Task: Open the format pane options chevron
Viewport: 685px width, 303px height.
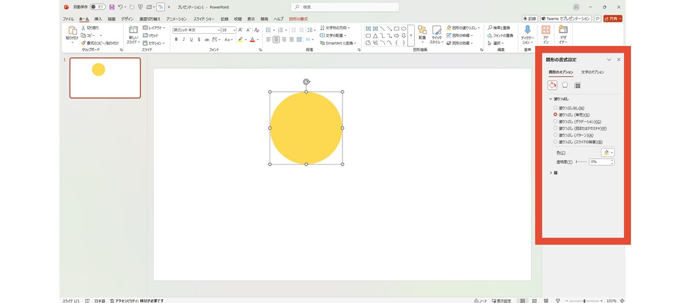Action: click(609, 60)
